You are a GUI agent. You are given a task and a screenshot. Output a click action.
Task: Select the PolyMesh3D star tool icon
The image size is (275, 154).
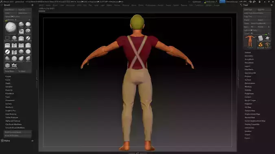267,38
